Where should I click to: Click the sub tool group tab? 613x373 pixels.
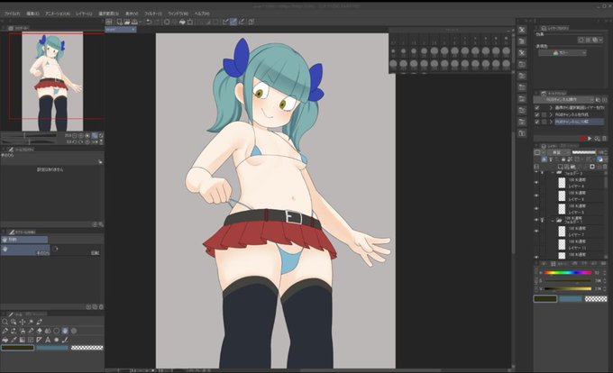[x=24, y=240]
